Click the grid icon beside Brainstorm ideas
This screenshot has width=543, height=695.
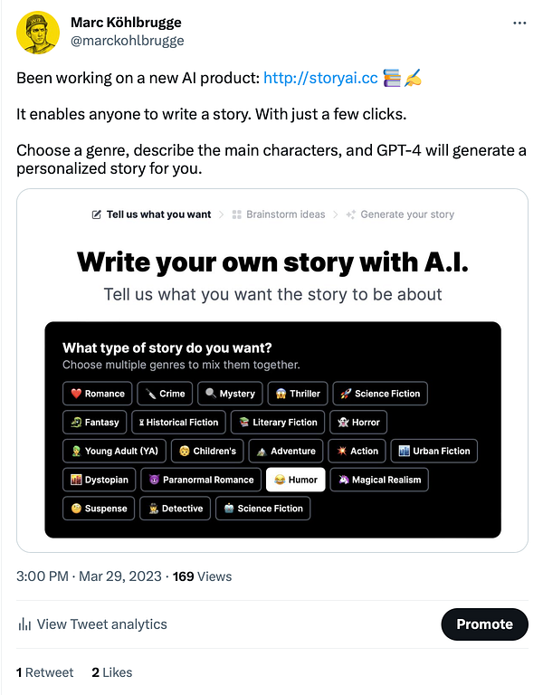click(236, 214)
